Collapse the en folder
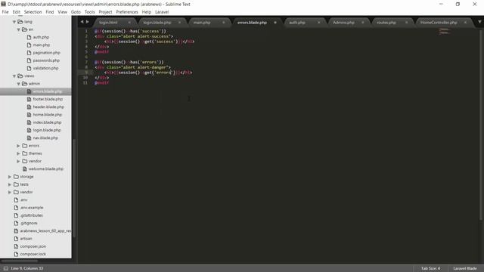Viewport: 484px width, 272px height. [x=18, y=29]
